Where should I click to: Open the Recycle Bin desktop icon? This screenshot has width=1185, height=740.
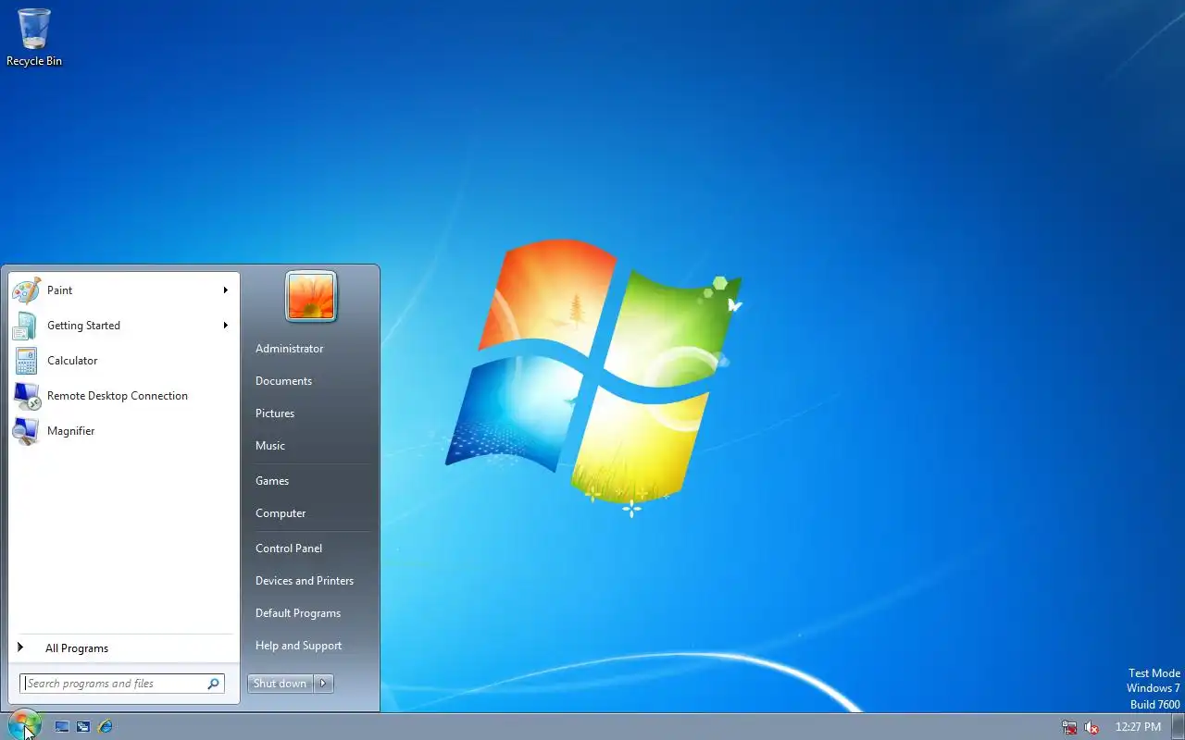coord(34,38)
